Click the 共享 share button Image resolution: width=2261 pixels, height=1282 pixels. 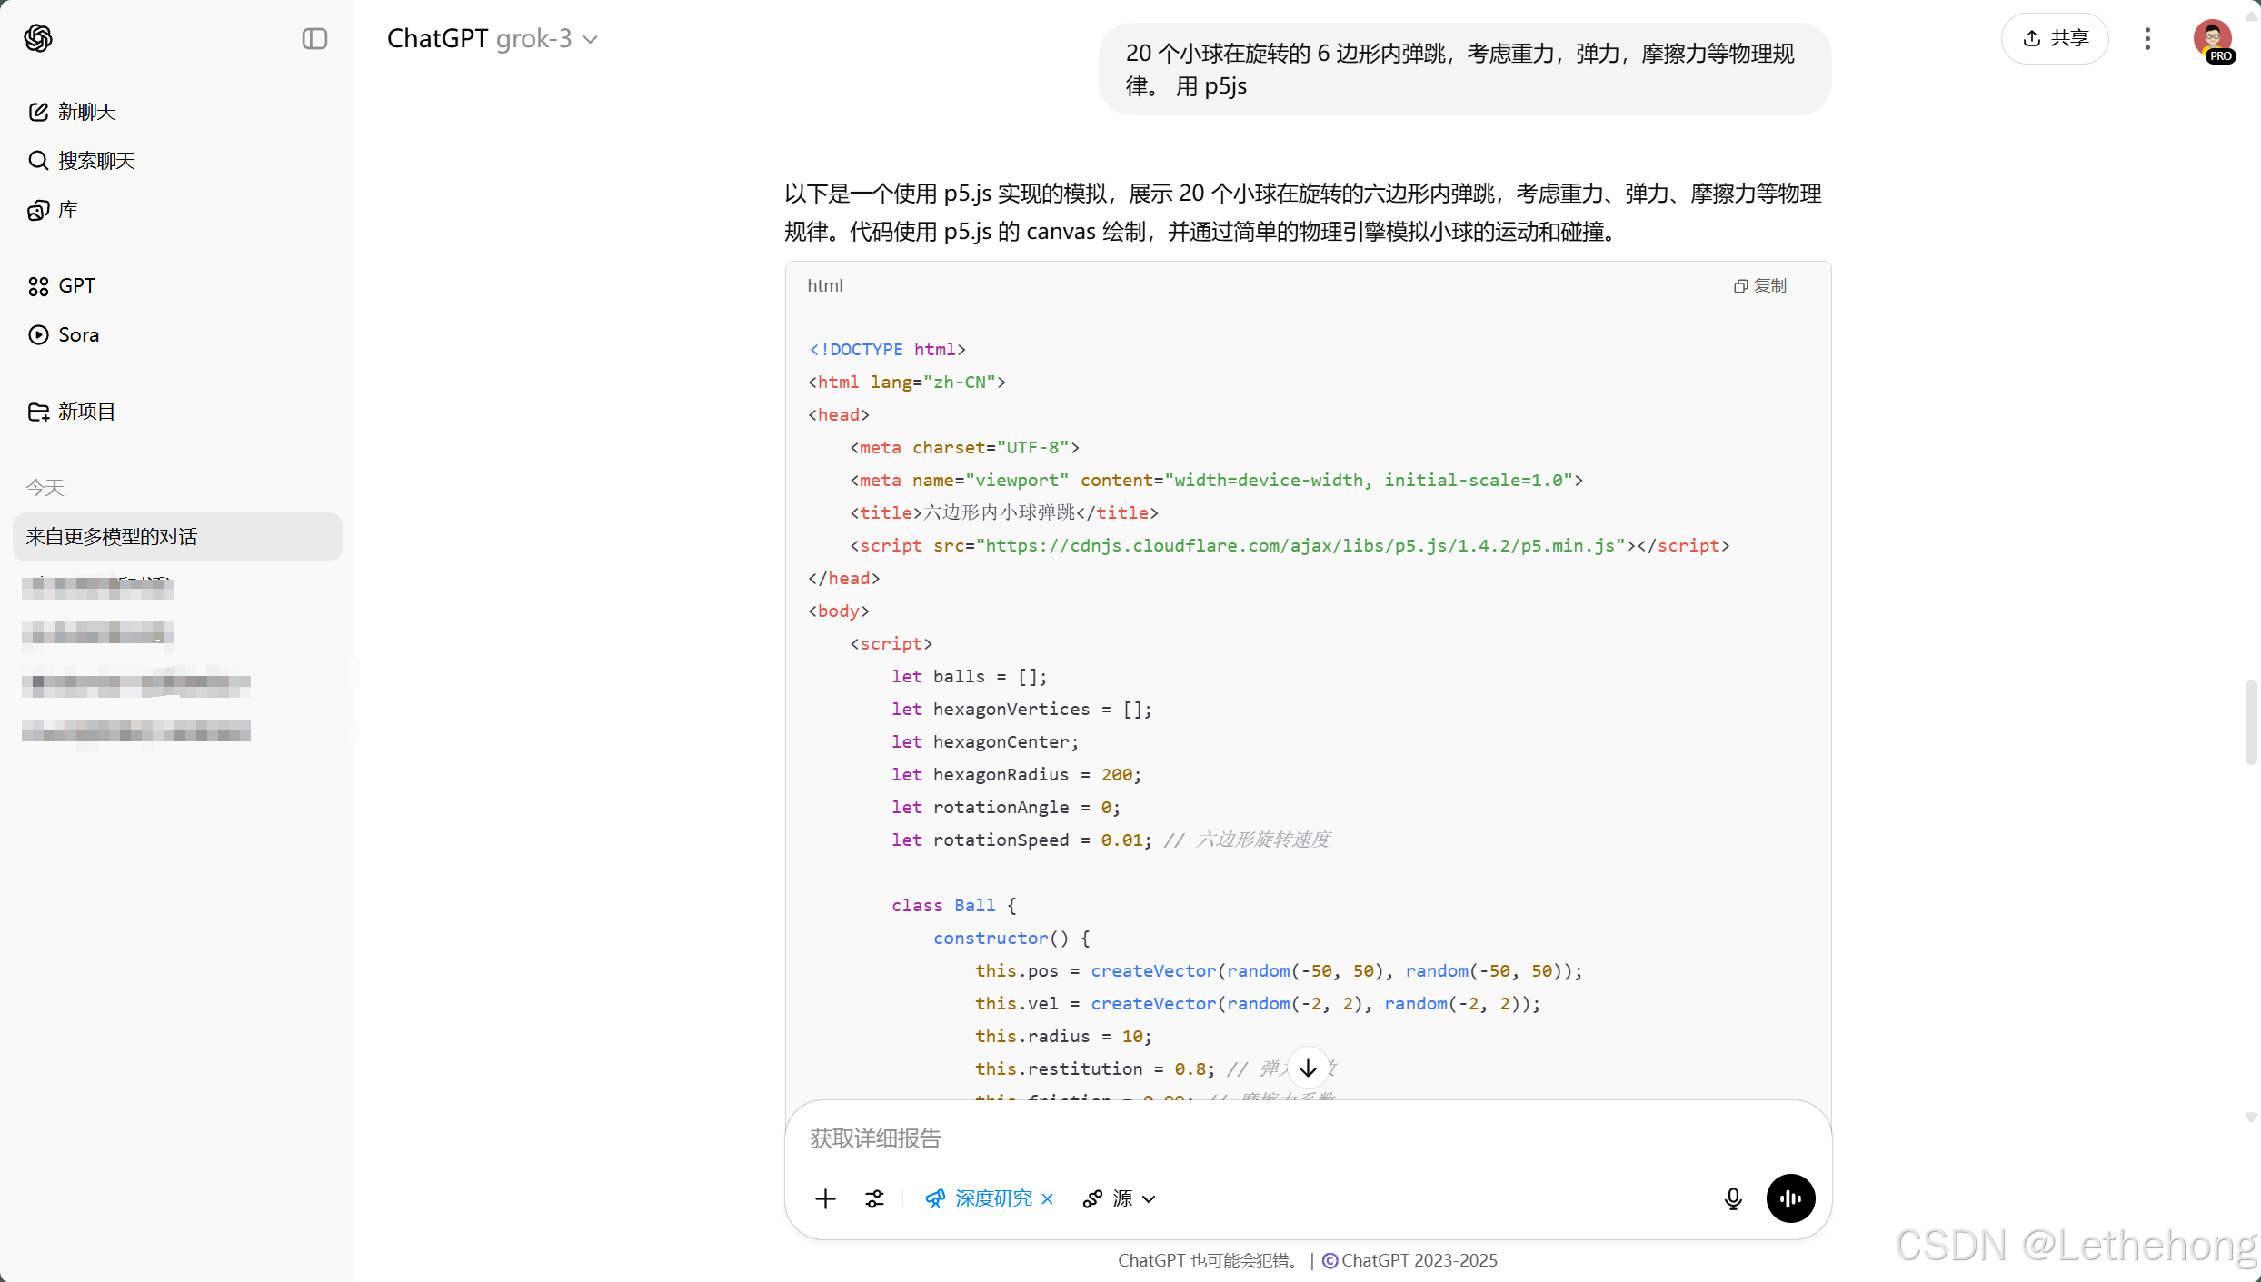click(x=2056, y=38)
